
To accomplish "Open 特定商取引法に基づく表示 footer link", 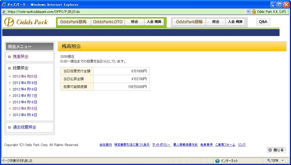I will pyautogui.click(x=132, y=145).
